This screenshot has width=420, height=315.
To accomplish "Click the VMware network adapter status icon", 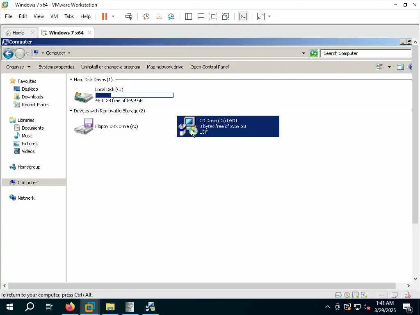I will point(364,295).
